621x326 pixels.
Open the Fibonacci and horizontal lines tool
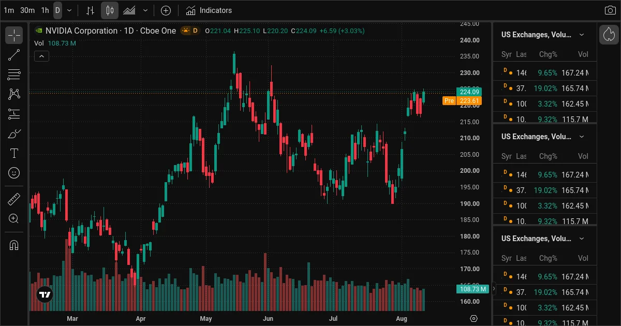[x=14, y=75]
